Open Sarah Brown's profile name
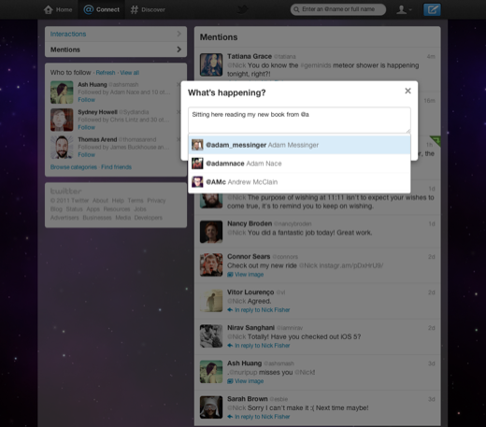 (248, 399)
